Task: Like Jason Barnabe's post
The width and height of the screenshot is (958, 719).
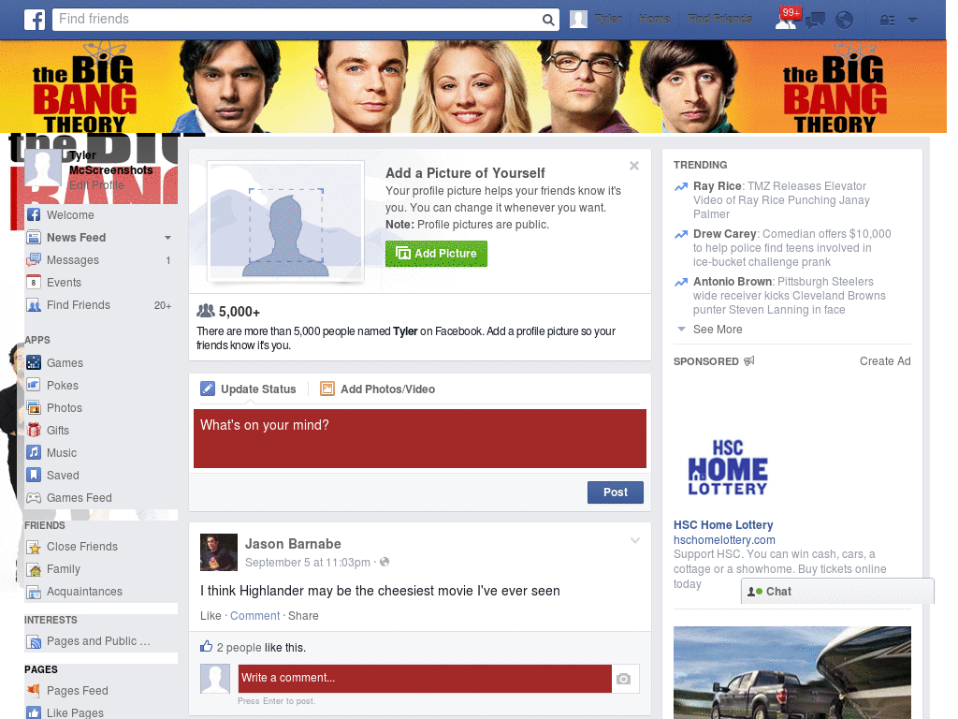Action: [210, 616]
